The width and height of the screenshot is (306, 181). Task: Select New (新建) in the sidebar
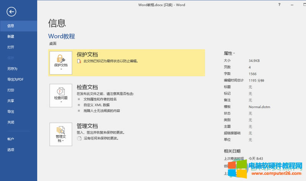[11, 37]
